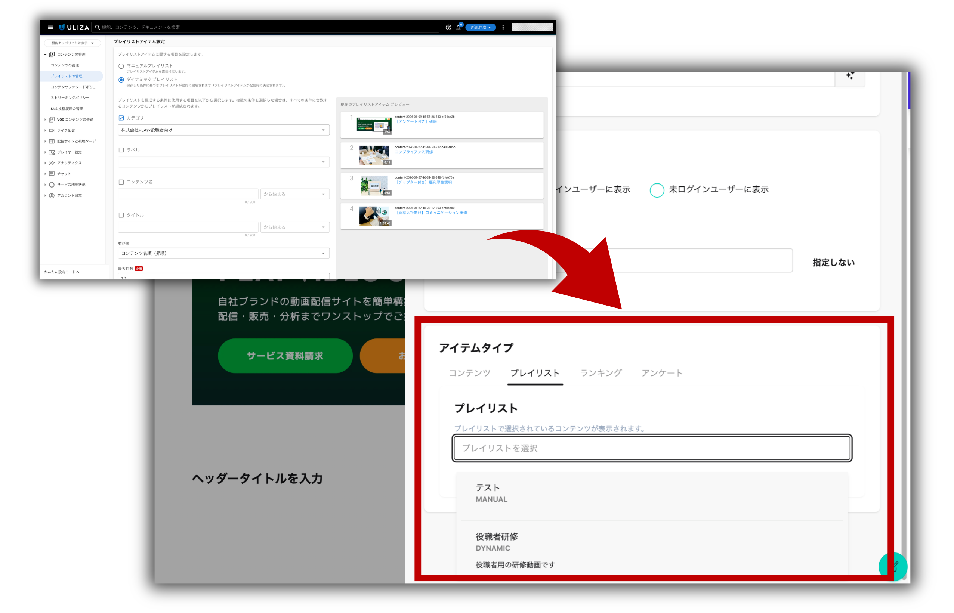This screenshot has width=954, height=613.
Task: Click the sparkle AI icon at top right
Action: (850, 75)
